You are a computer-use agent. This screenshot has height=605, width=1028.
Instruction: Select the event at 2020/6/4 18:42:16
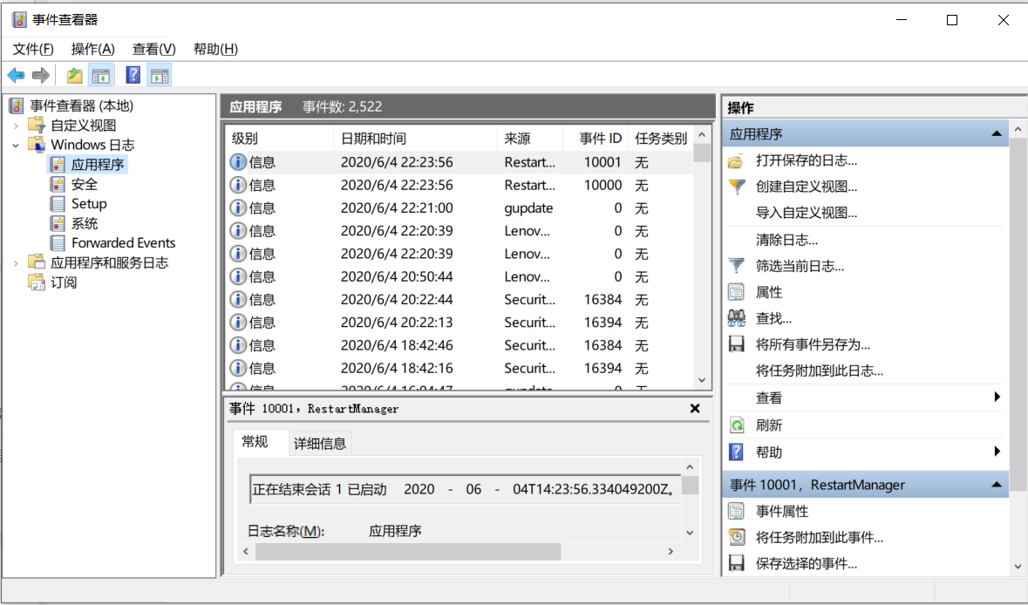459,369
